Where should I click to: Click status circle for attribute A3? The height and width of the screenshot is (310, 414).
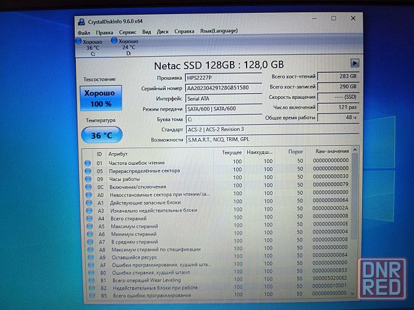coord(89,211)
